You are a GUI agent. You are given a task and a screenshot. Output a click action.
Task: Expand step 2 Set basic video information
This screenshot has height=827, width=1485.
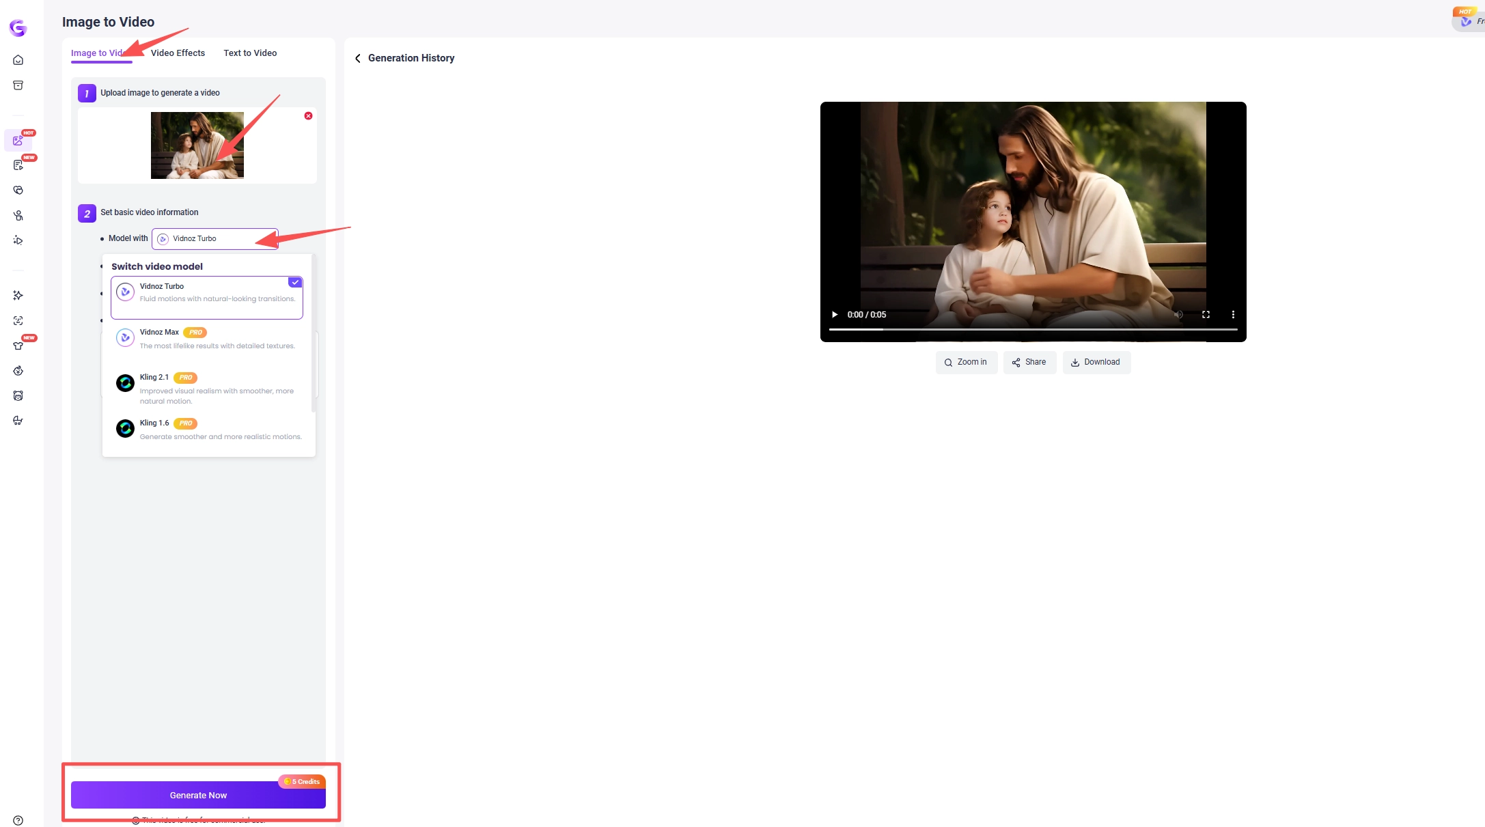point(149,212)
